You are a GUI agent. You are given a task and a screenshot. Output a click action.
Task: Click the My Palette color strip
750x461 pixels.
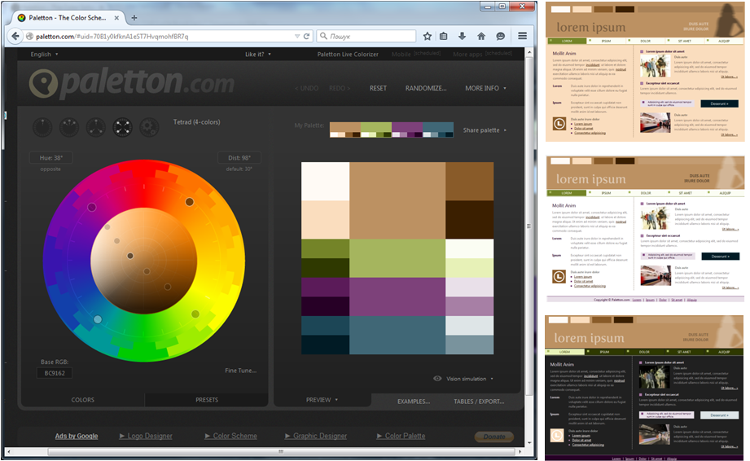tap(391, 130)
